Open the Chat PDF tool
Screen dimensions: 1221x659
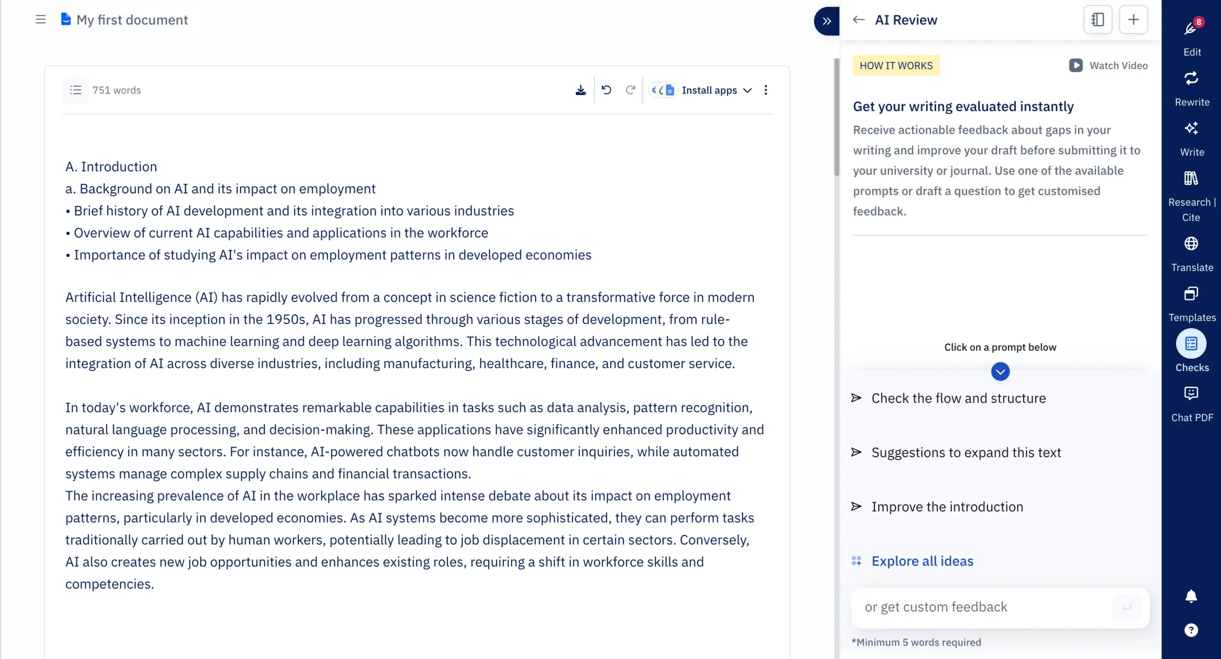tap(1191, 405)
